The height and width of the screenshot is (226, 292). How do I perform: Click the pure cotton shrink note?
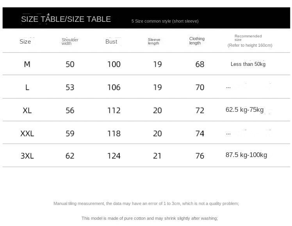[150, 218]
